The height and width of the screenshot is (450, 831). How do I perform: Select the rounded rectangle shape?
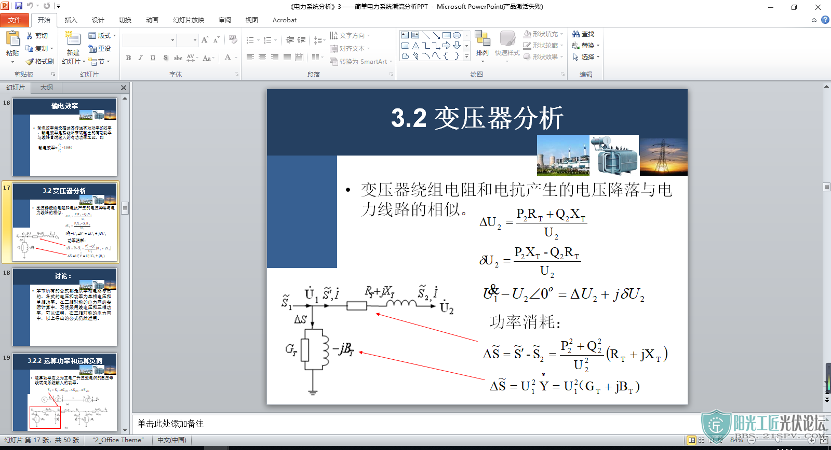tap(405, 46)
